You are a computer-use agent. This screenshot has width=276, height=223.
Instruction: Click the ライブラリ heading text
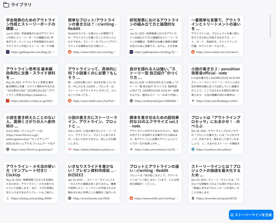click(x=21, y=5)
